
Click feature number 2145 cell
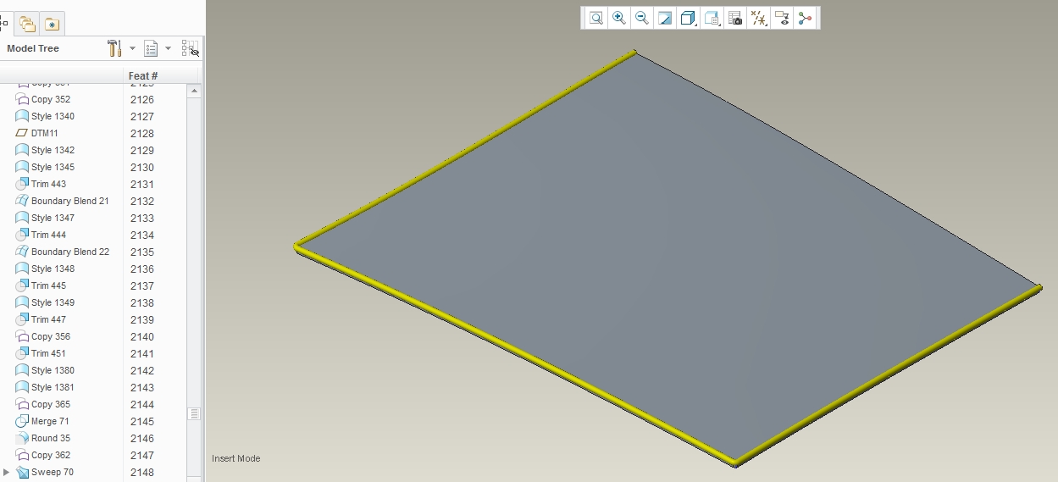(142, 421)
